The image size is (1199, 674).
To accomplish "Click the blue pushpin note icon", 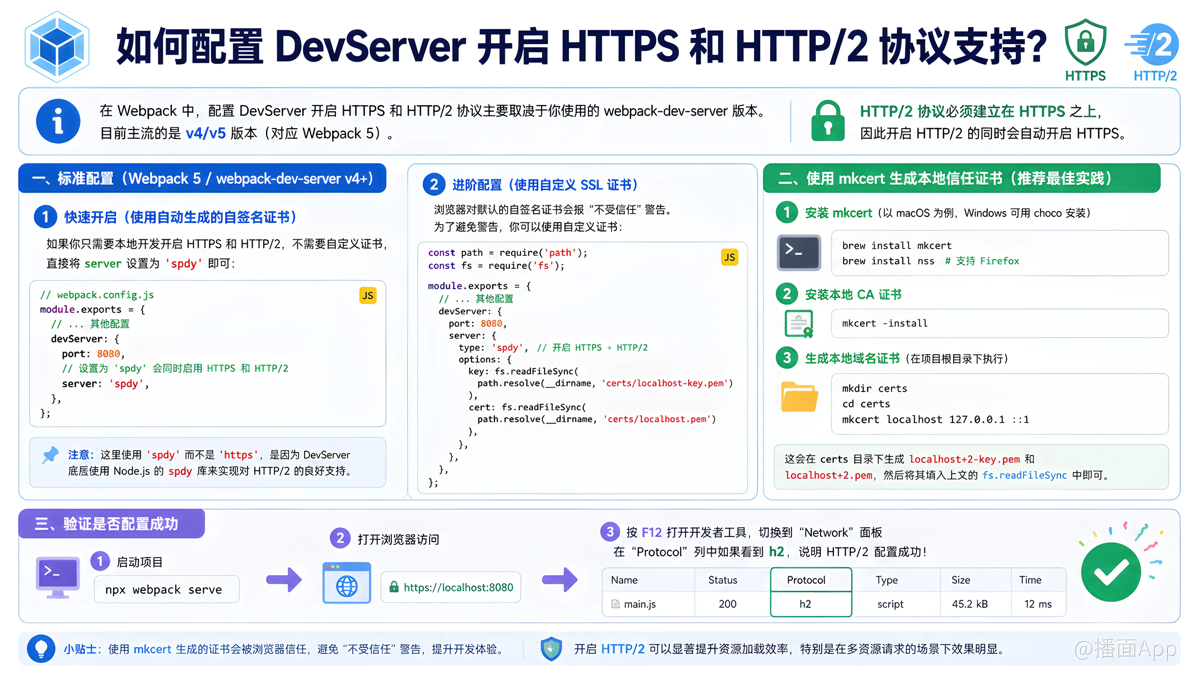I will coord(50,455).
